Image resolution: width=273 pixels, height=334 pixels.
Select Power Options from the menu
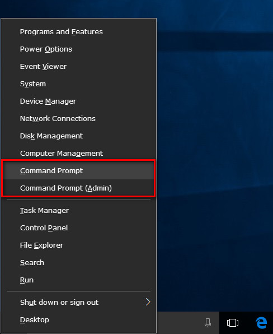[79, 49]
